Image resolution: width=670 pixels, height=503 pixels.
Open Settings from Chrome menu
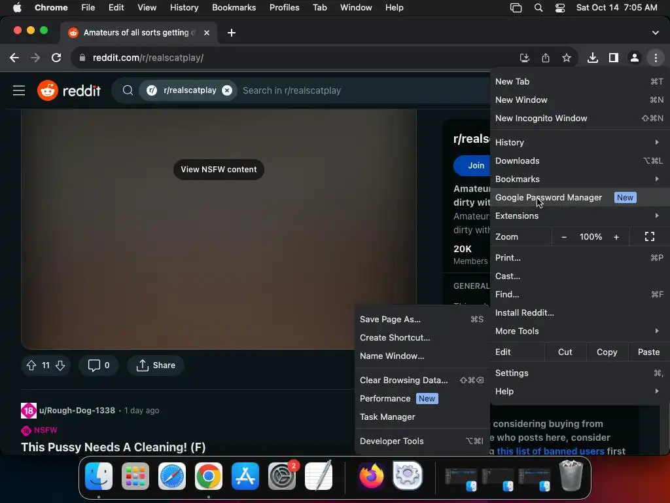579,373
